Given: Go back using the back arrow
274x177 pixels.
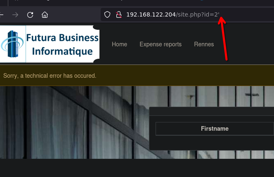Looking at the screenshot, I should tap(2, 15).
